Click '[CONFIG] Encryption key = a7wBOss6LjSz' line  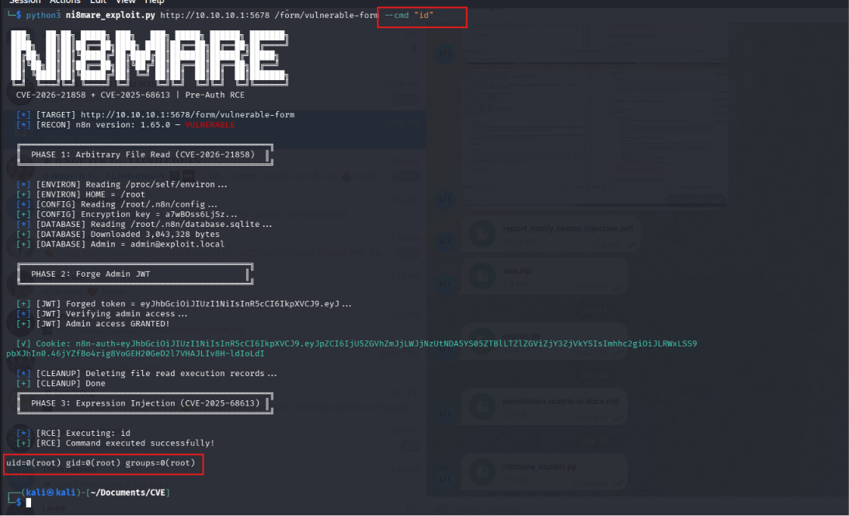pyautogui.click(x=127, y=214)
